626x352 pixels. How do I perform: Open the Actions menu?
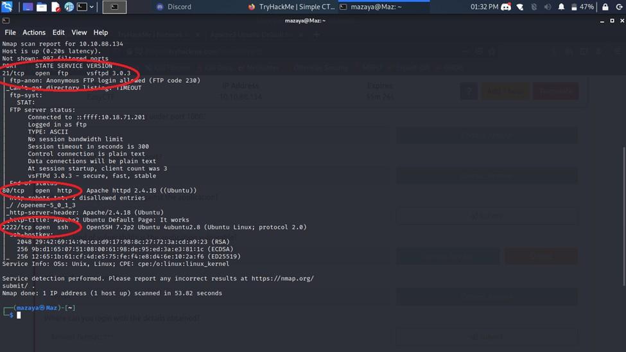coord(34,32)
